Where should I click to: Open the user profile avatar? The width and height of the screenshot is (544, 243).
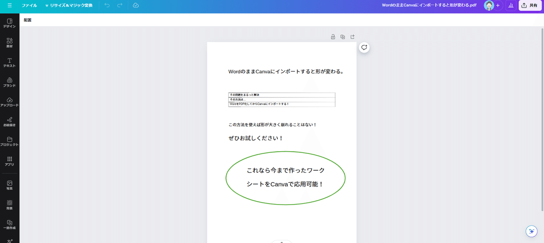tap(489, 5)
